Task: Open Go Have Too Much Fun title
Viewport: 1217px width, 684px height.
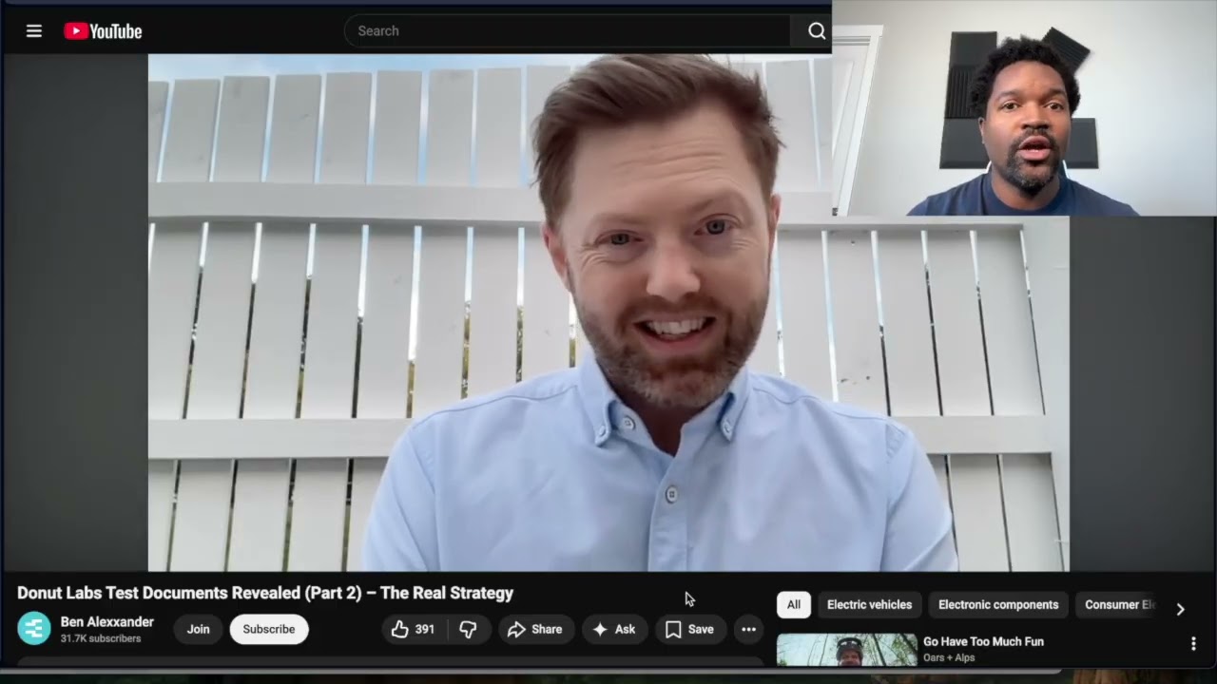Action: (x=983, y=641)
